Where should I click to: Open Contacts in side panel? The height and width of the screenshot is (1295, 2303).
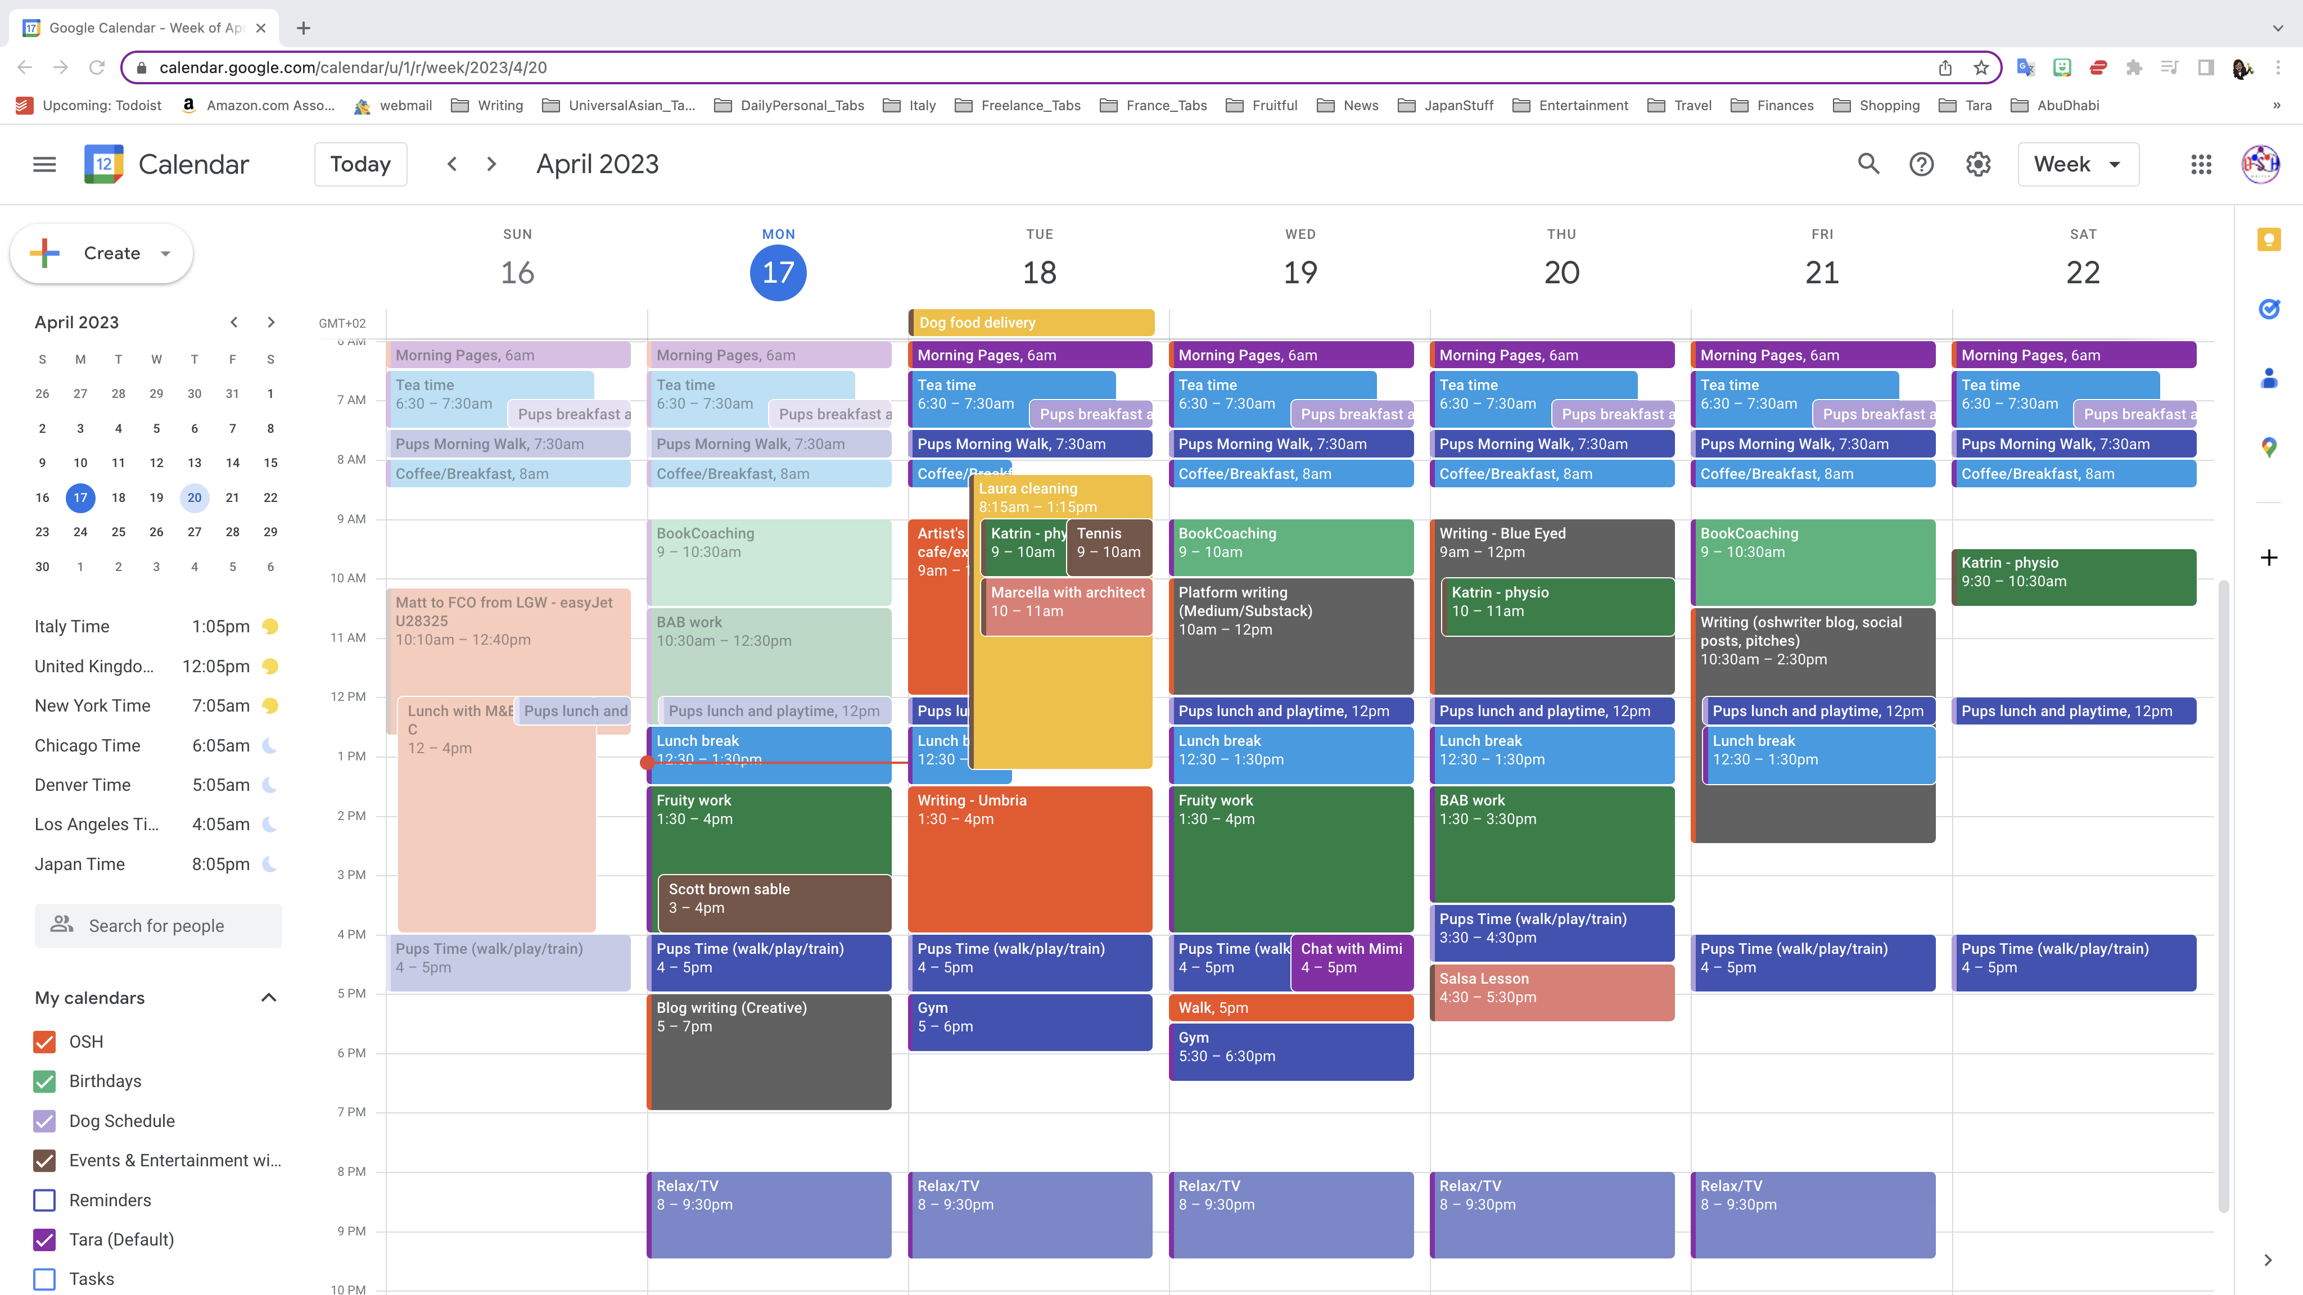tap(2268, 379)
